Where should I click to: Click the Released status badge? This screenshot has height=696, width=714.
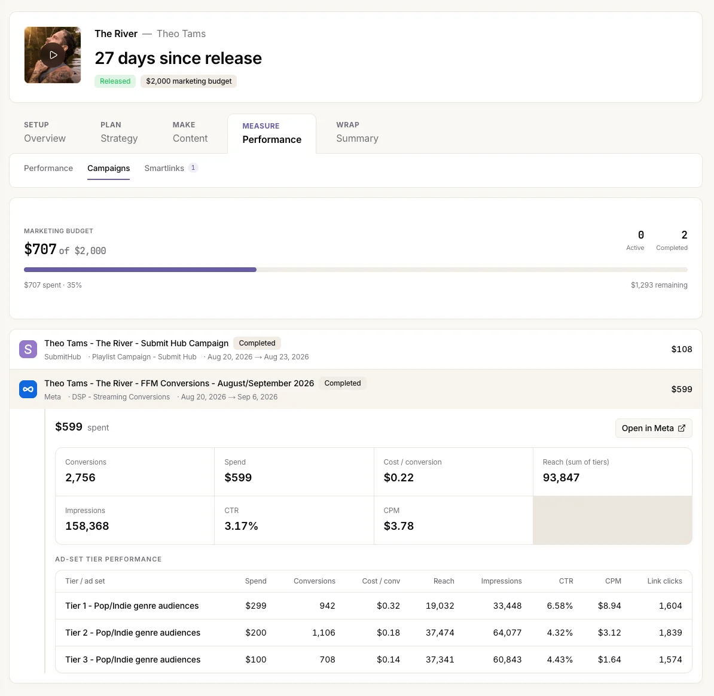click(x=115, y=81)
